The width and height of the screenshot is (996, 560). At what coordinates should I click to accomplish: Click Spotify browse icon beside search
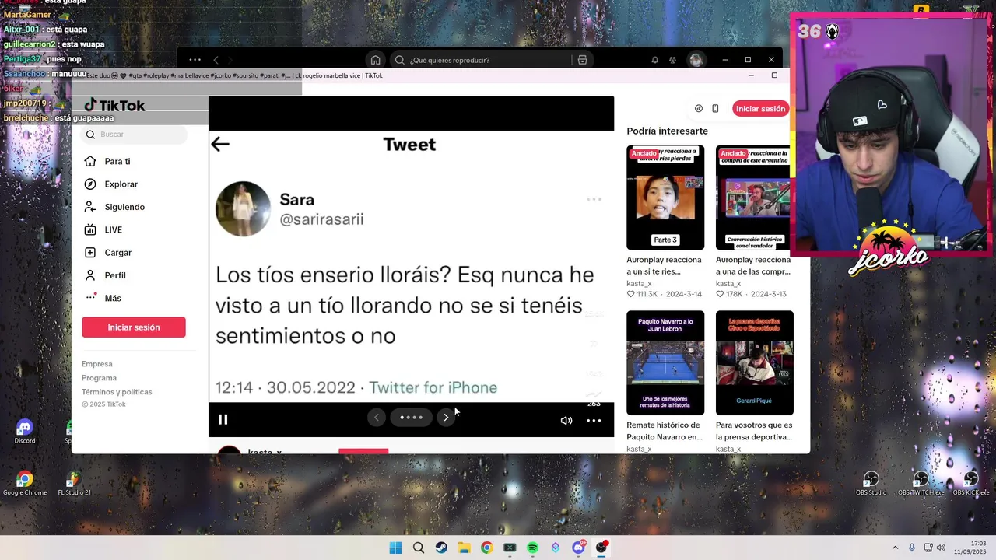(x=582, y=60)
